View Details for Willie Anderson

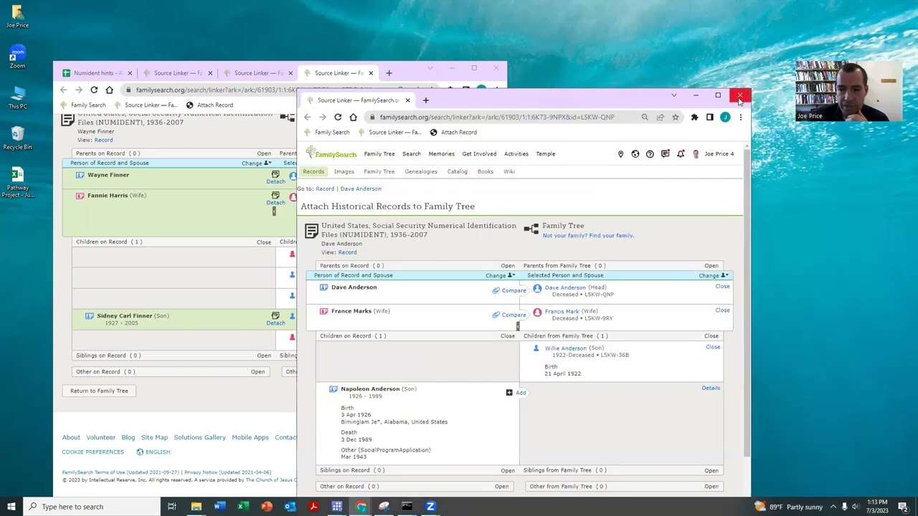click(x=711, y=388)
